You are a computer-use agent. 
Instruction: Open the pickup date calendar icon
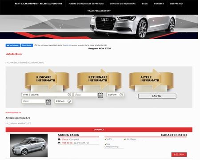pos(48,102)
